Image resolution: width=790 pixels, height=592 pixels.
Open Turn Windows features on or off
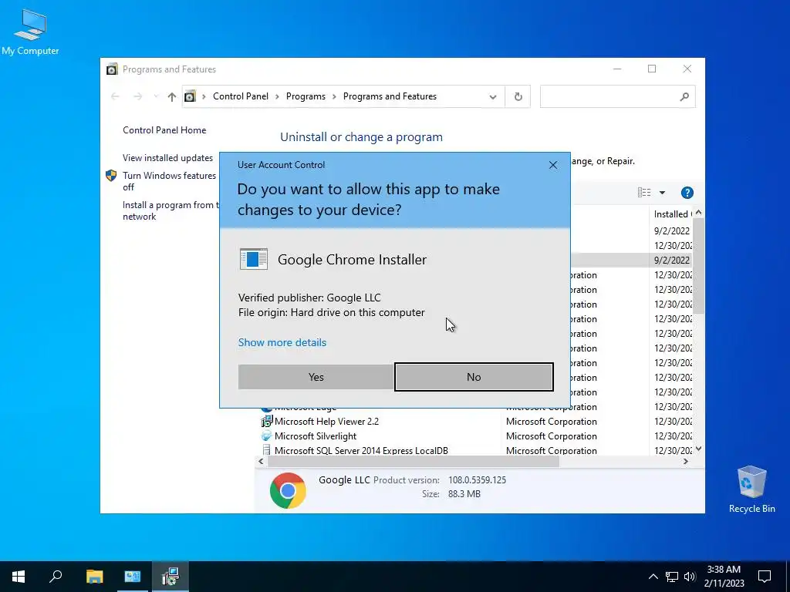click(x=170, y=181)
